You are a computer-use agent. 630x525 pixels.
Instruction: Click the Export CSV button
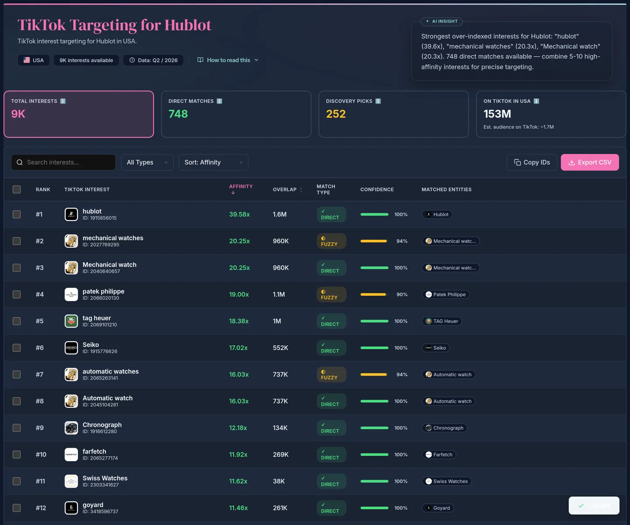coord(590,162)
